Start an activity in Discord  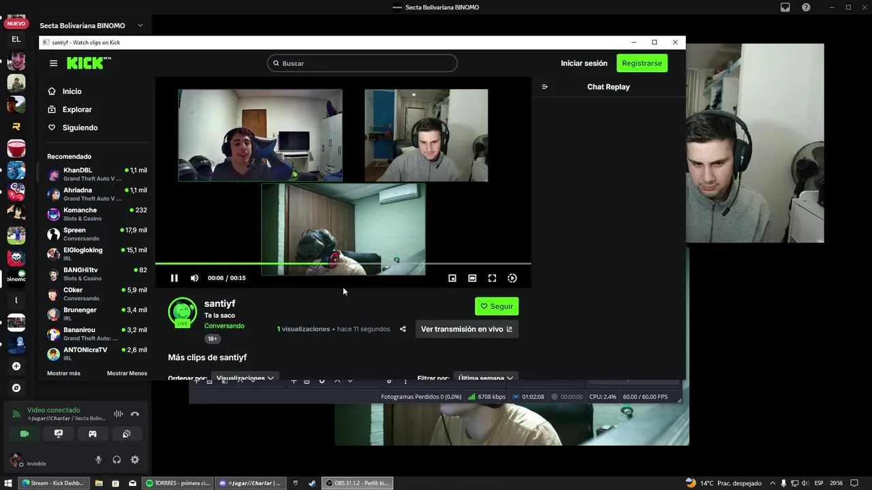[x=93, y=434]
